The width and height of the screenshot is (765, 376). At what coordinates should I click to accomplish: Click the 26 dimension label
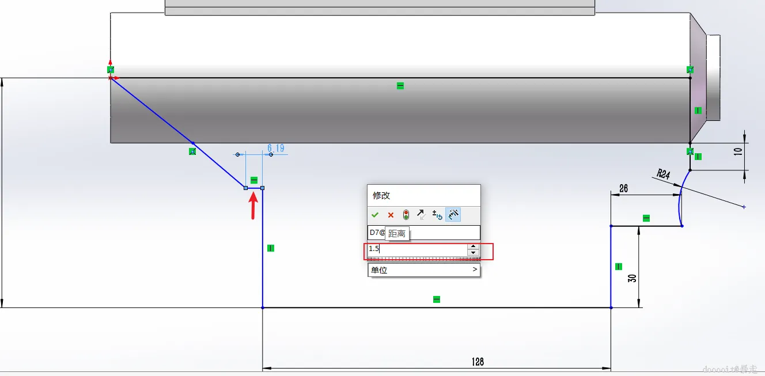click(x=623, y=188)
